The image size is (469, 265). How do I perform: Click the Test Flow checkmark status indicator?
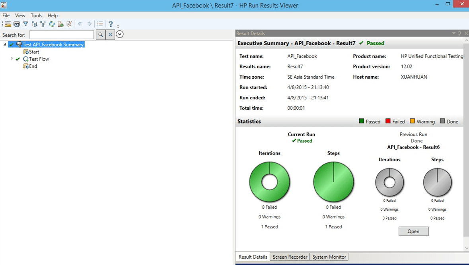pyautogui.click(x=18, y=59)
